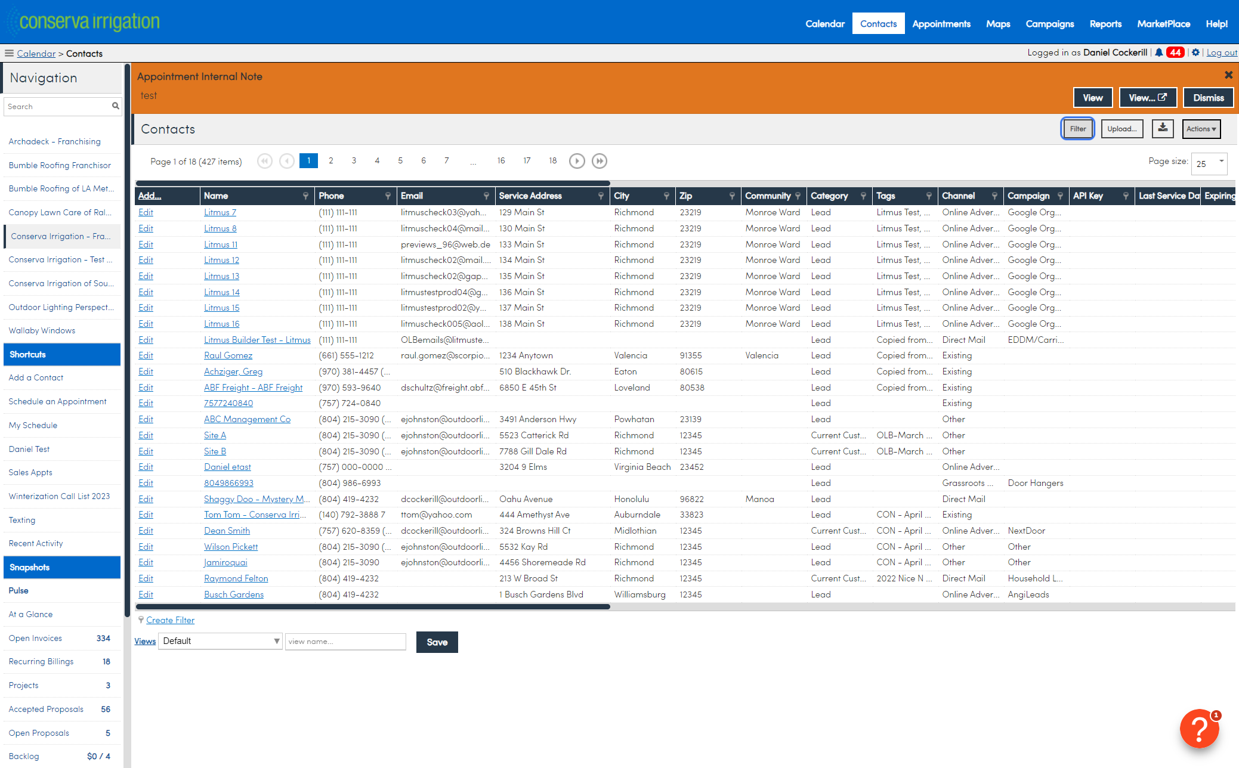Click the download contacts icon button

[x=1163, y=128]
